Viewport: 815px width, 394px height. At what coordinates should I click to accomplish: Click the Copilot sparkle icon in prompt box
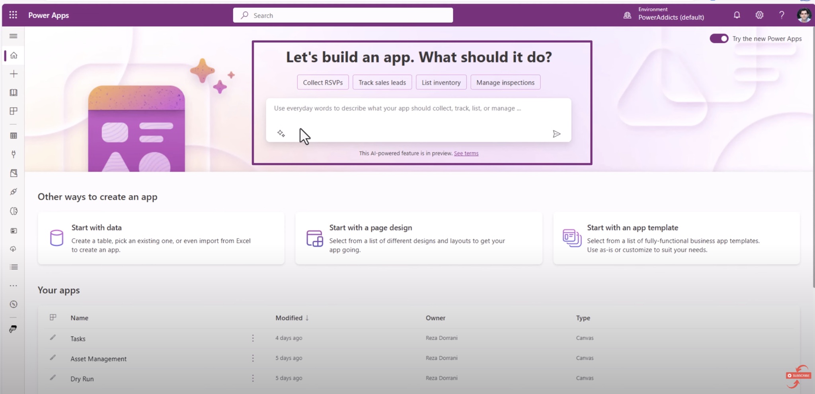[x=281, y=133]
